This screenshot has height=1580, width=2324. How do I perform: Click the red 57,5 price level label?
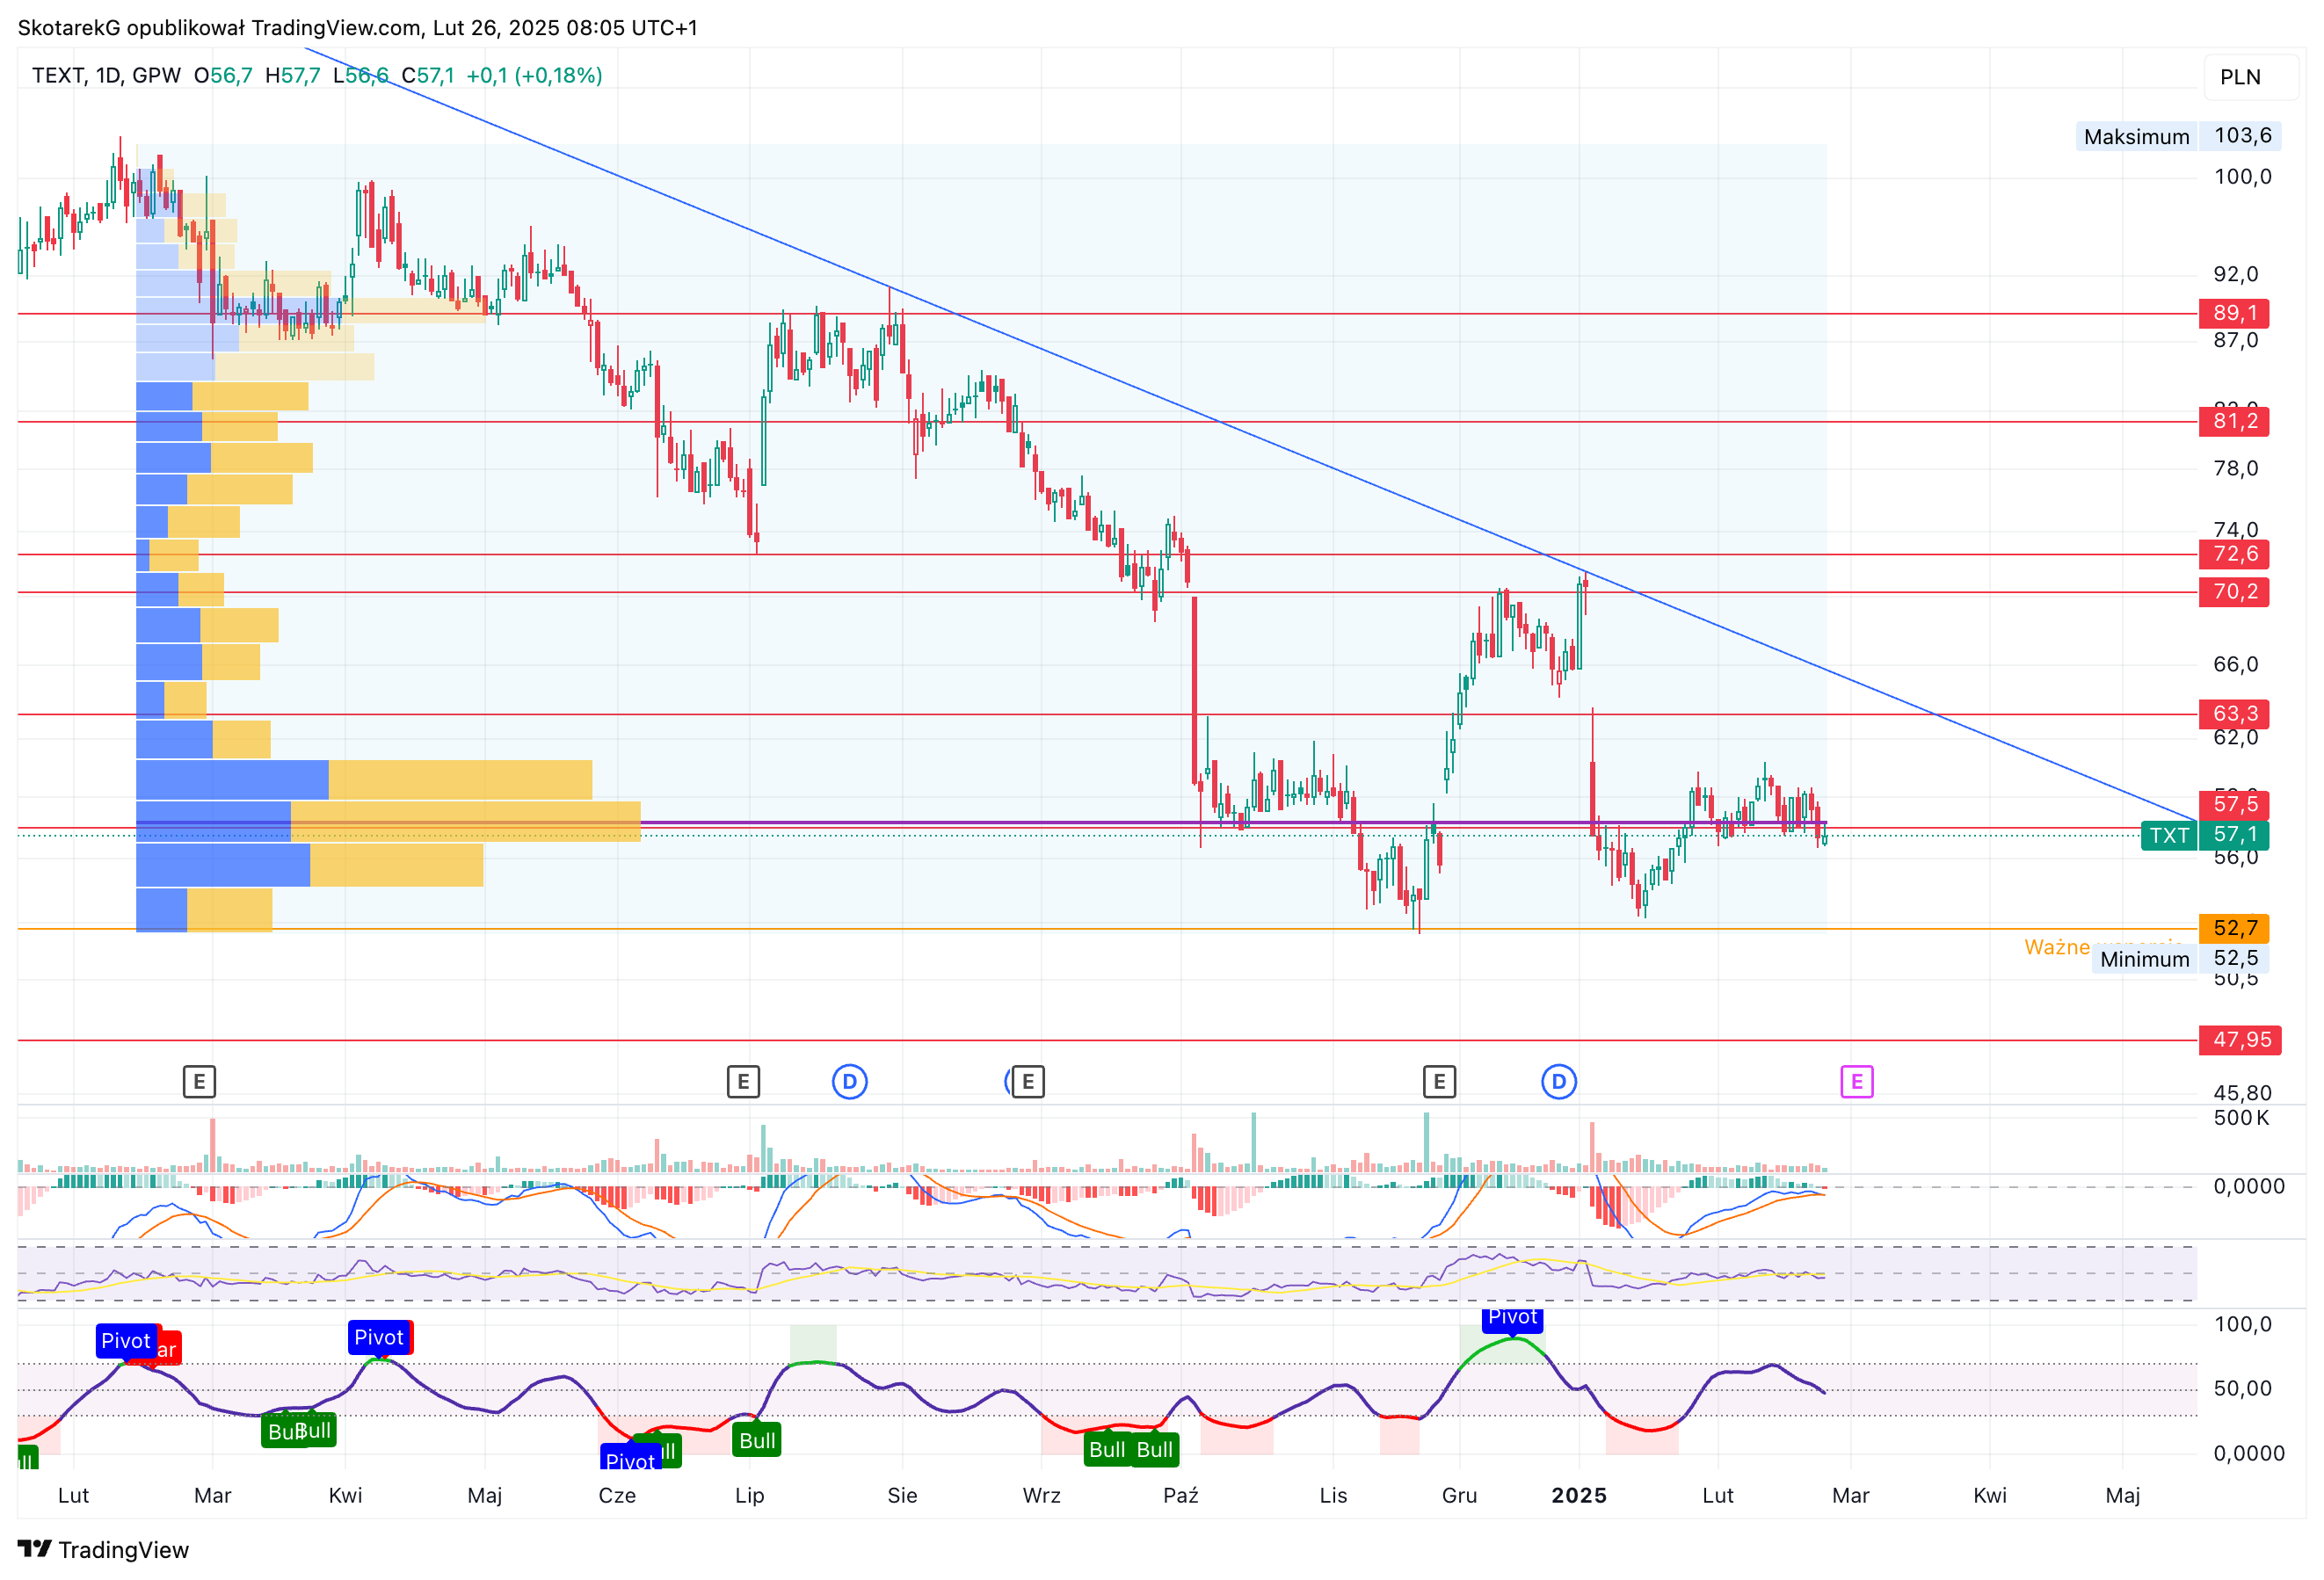click(x=2233, y=804)
